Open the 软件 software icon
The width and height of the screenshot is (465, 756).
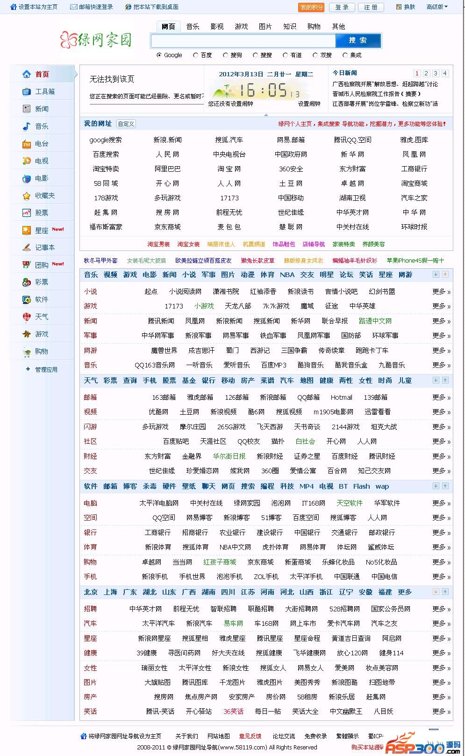pyautogui.click(x=27, y=299)
